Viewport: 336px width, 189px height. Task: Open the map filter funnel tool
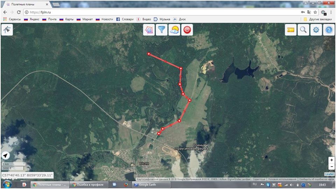(x=161, y=30)
